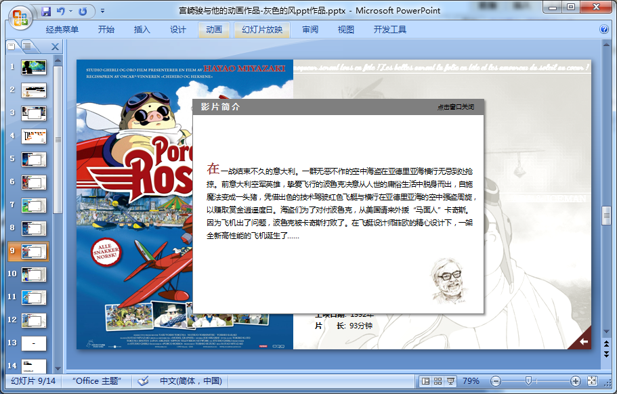Viewport: 617px width, 394px height.
Task: Open PowerPoint help question mark
Action: click(x=604, y=30)
